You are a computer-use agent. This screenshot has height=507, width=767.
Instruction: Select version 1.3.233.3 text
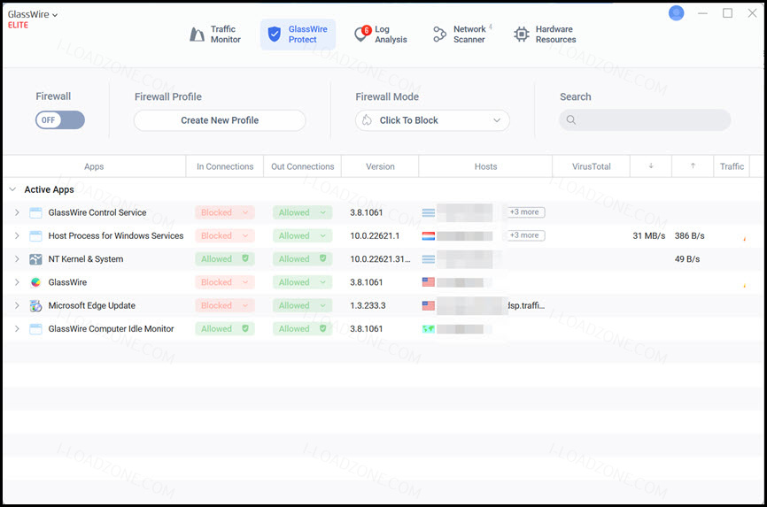(x=368, y=305)
